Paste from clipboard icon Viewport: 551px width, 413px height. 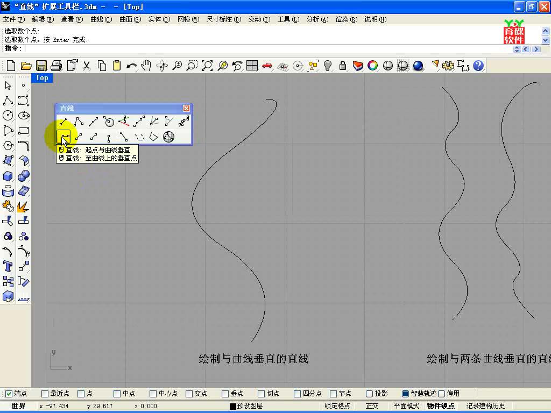coord(117,66)
